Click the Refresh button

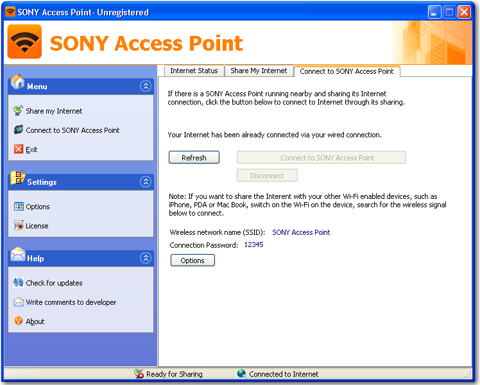click(194, 157)
